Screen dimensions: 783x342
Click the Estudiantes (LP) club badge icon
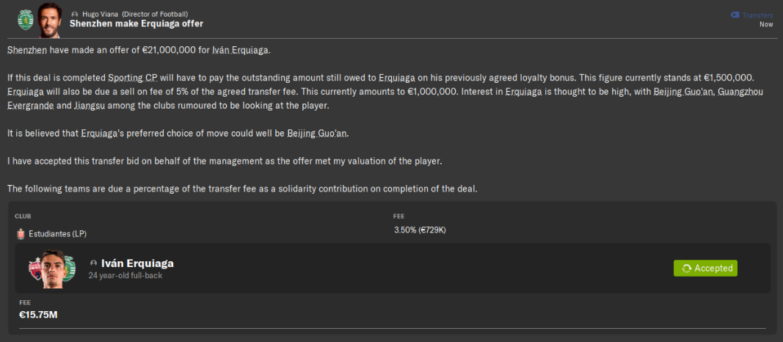[x=20, y=234]
